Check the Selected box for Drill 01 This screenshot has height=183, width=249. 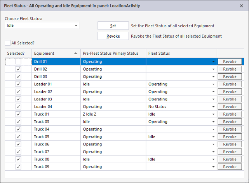[x=18, y=62]
